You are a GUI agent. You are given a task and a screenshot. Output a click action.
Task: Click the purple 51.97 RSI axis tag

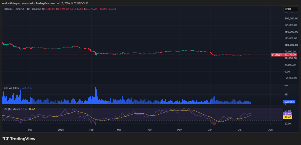[x=287, y=114]
